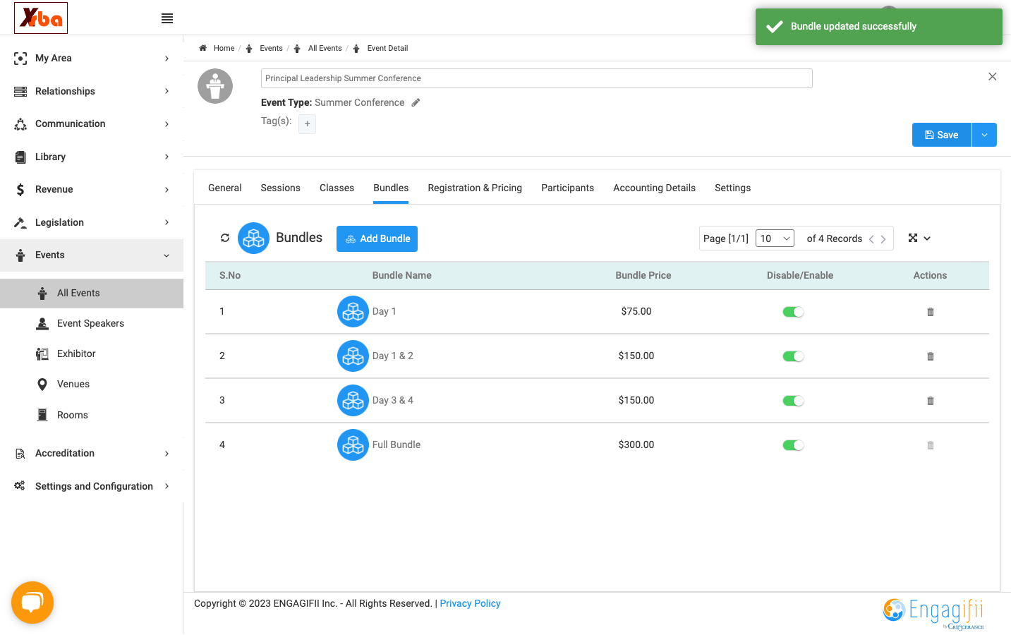Switch to the Participants tab

coord(567,188)
